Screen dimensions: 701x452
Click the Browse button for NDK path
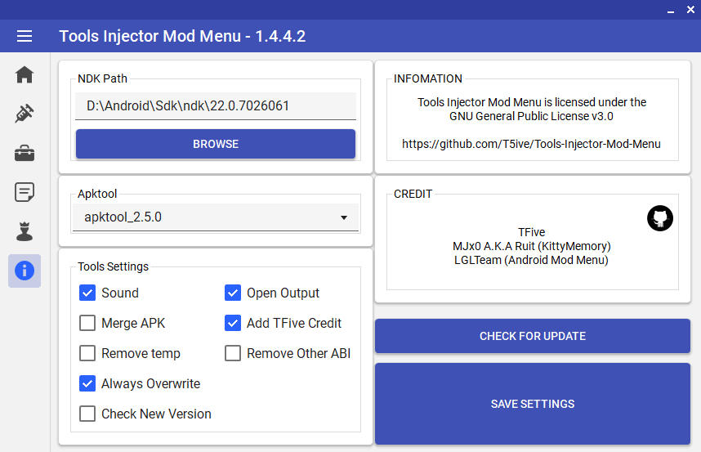pyautogui.click(x=216, y=144)
